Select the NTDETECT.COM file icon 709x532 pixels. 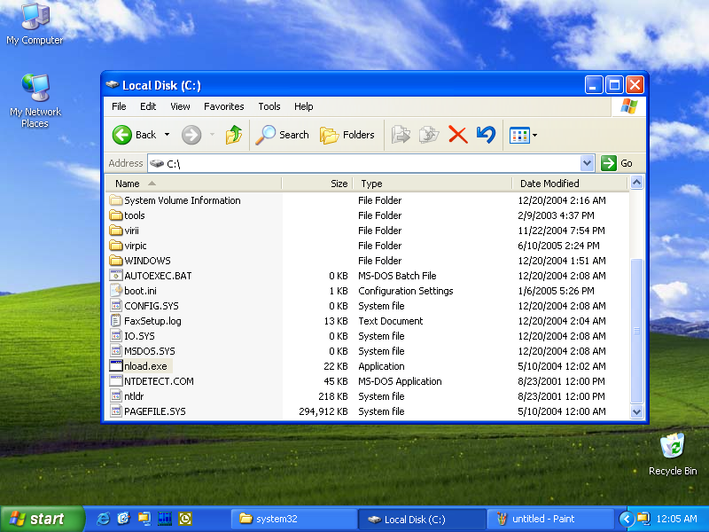pyautogui.click(x=116, y=381)
